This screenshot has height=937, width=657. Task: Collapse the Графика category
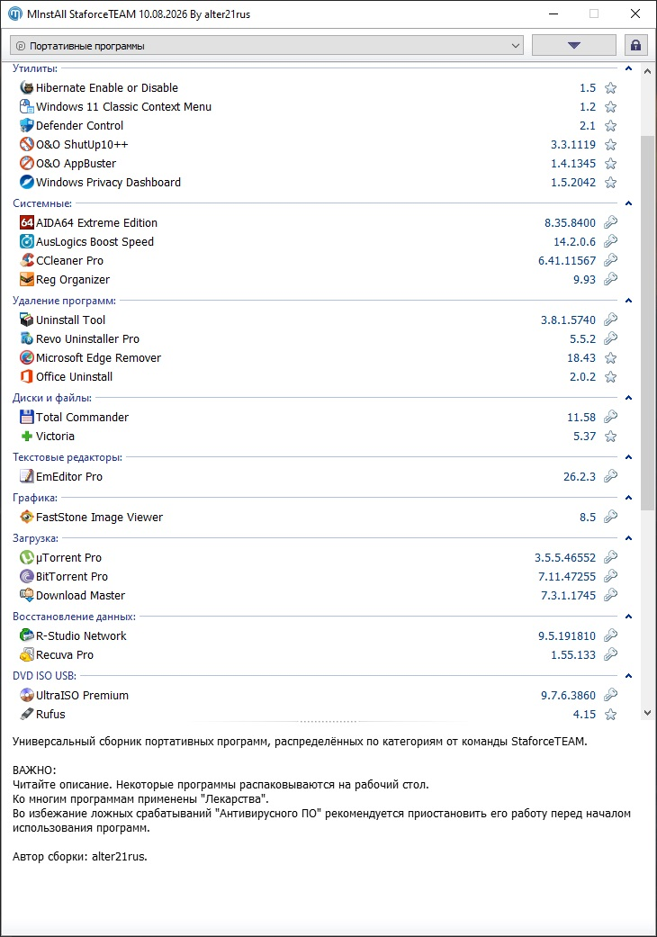pos(628,498)
